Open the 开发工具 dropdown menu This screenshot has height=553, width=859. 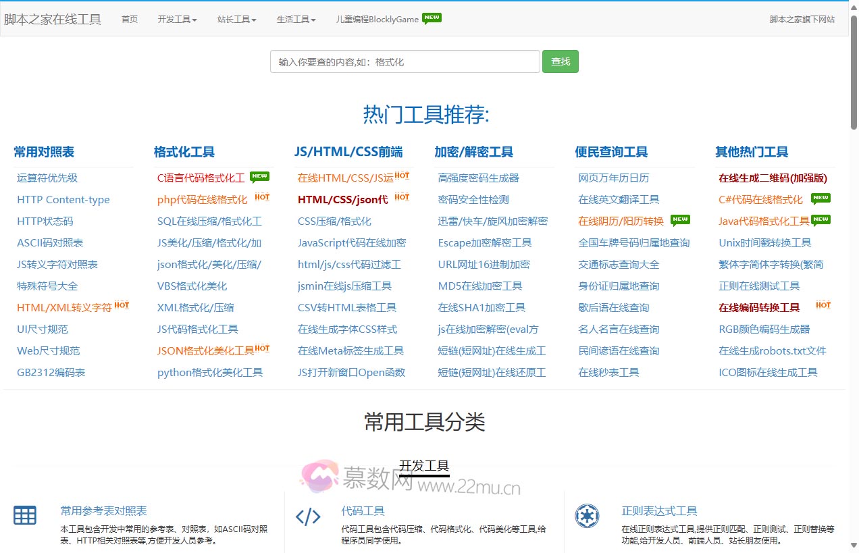[x=176, y=19]
